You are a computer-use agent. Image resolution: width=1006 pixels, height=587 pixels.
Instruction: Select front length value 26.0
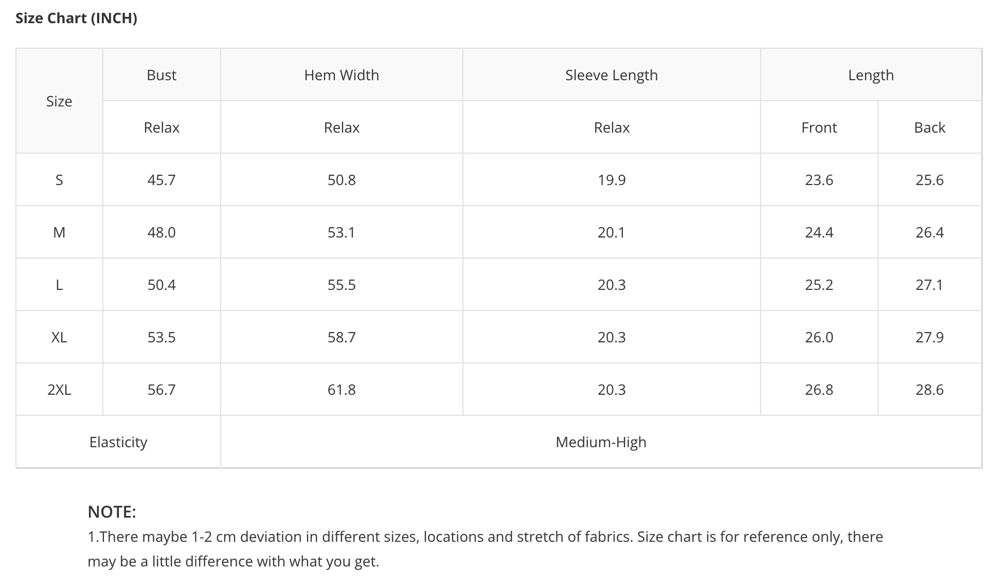tap(819, 337)
